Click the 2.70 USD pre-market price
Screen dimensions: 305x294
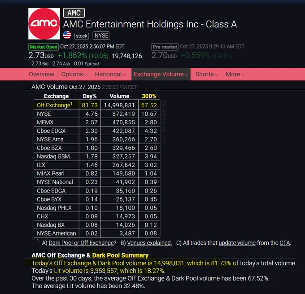(x=164, y=55)
